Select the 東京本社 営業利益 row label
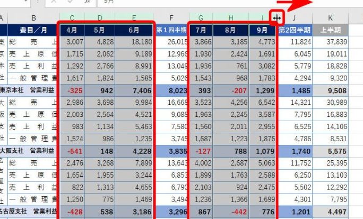This screenshot has width=363, height=219. [x=30, y=90]
